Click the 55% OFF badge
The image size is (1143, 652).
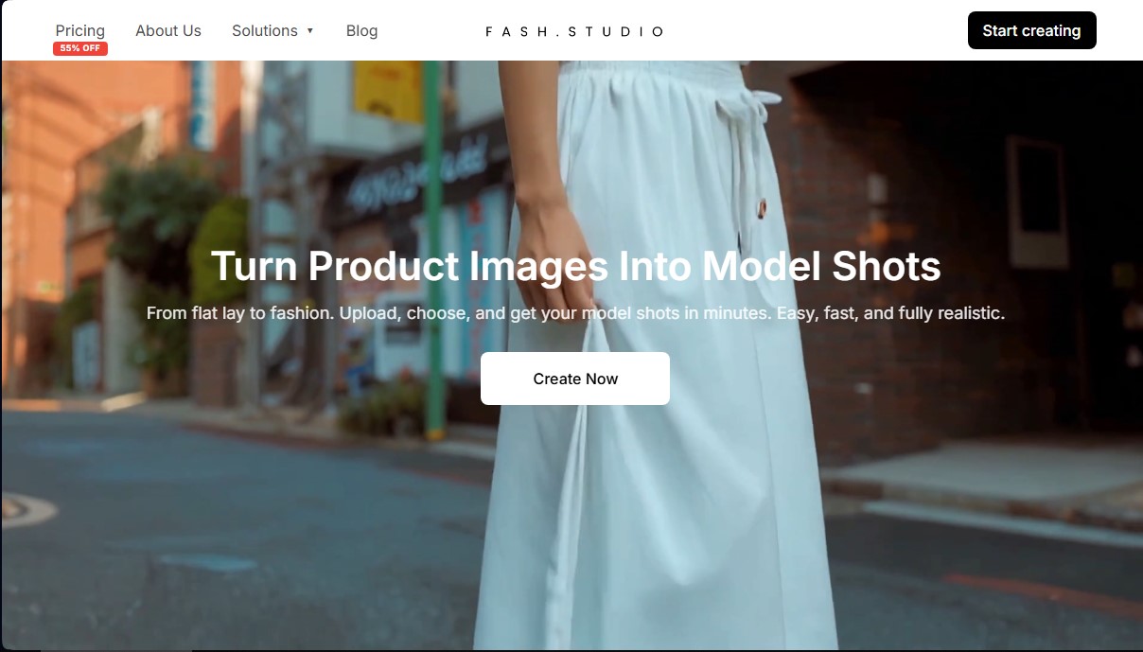(x=80, y=48)
